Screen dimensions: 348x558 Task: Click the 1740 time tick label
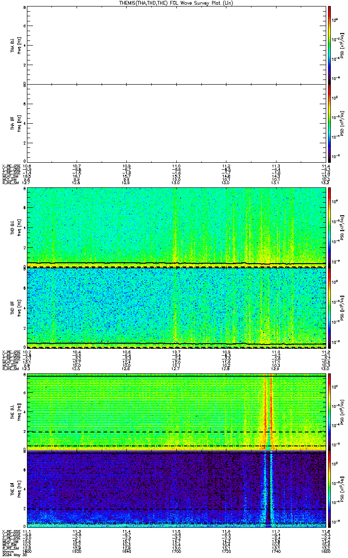pos(276,551)
